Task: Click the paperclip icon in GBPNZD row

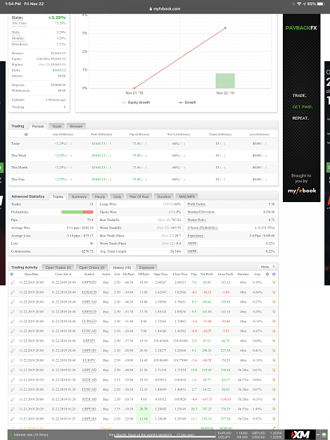Action: 13,282
